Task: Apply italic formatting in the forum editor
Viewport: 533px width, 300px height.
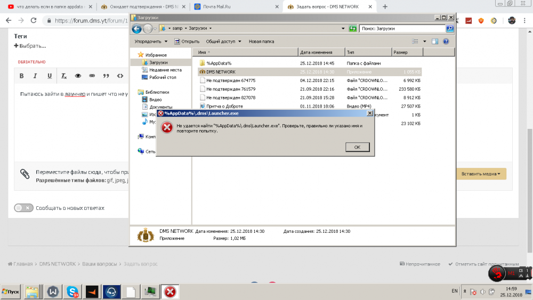Action: 36,76
